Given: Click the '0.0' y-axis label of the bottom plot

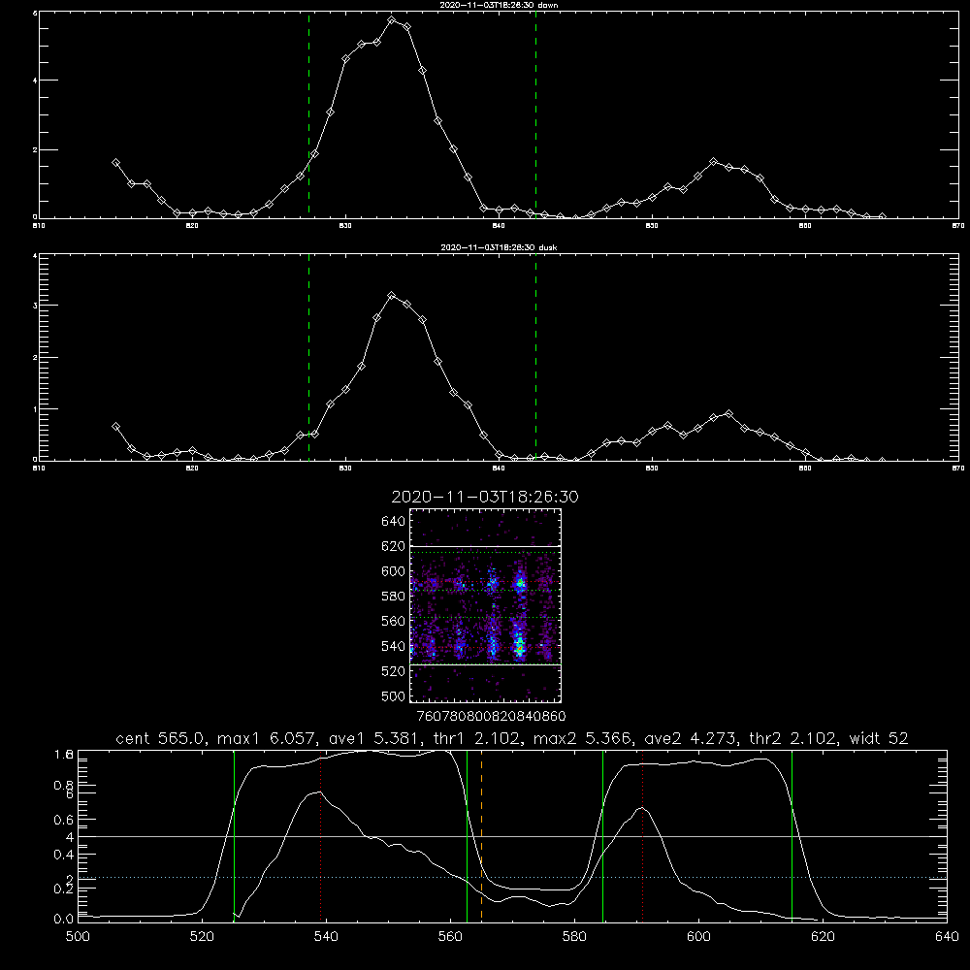Looking at the screenshot, I should click(64, 919).
